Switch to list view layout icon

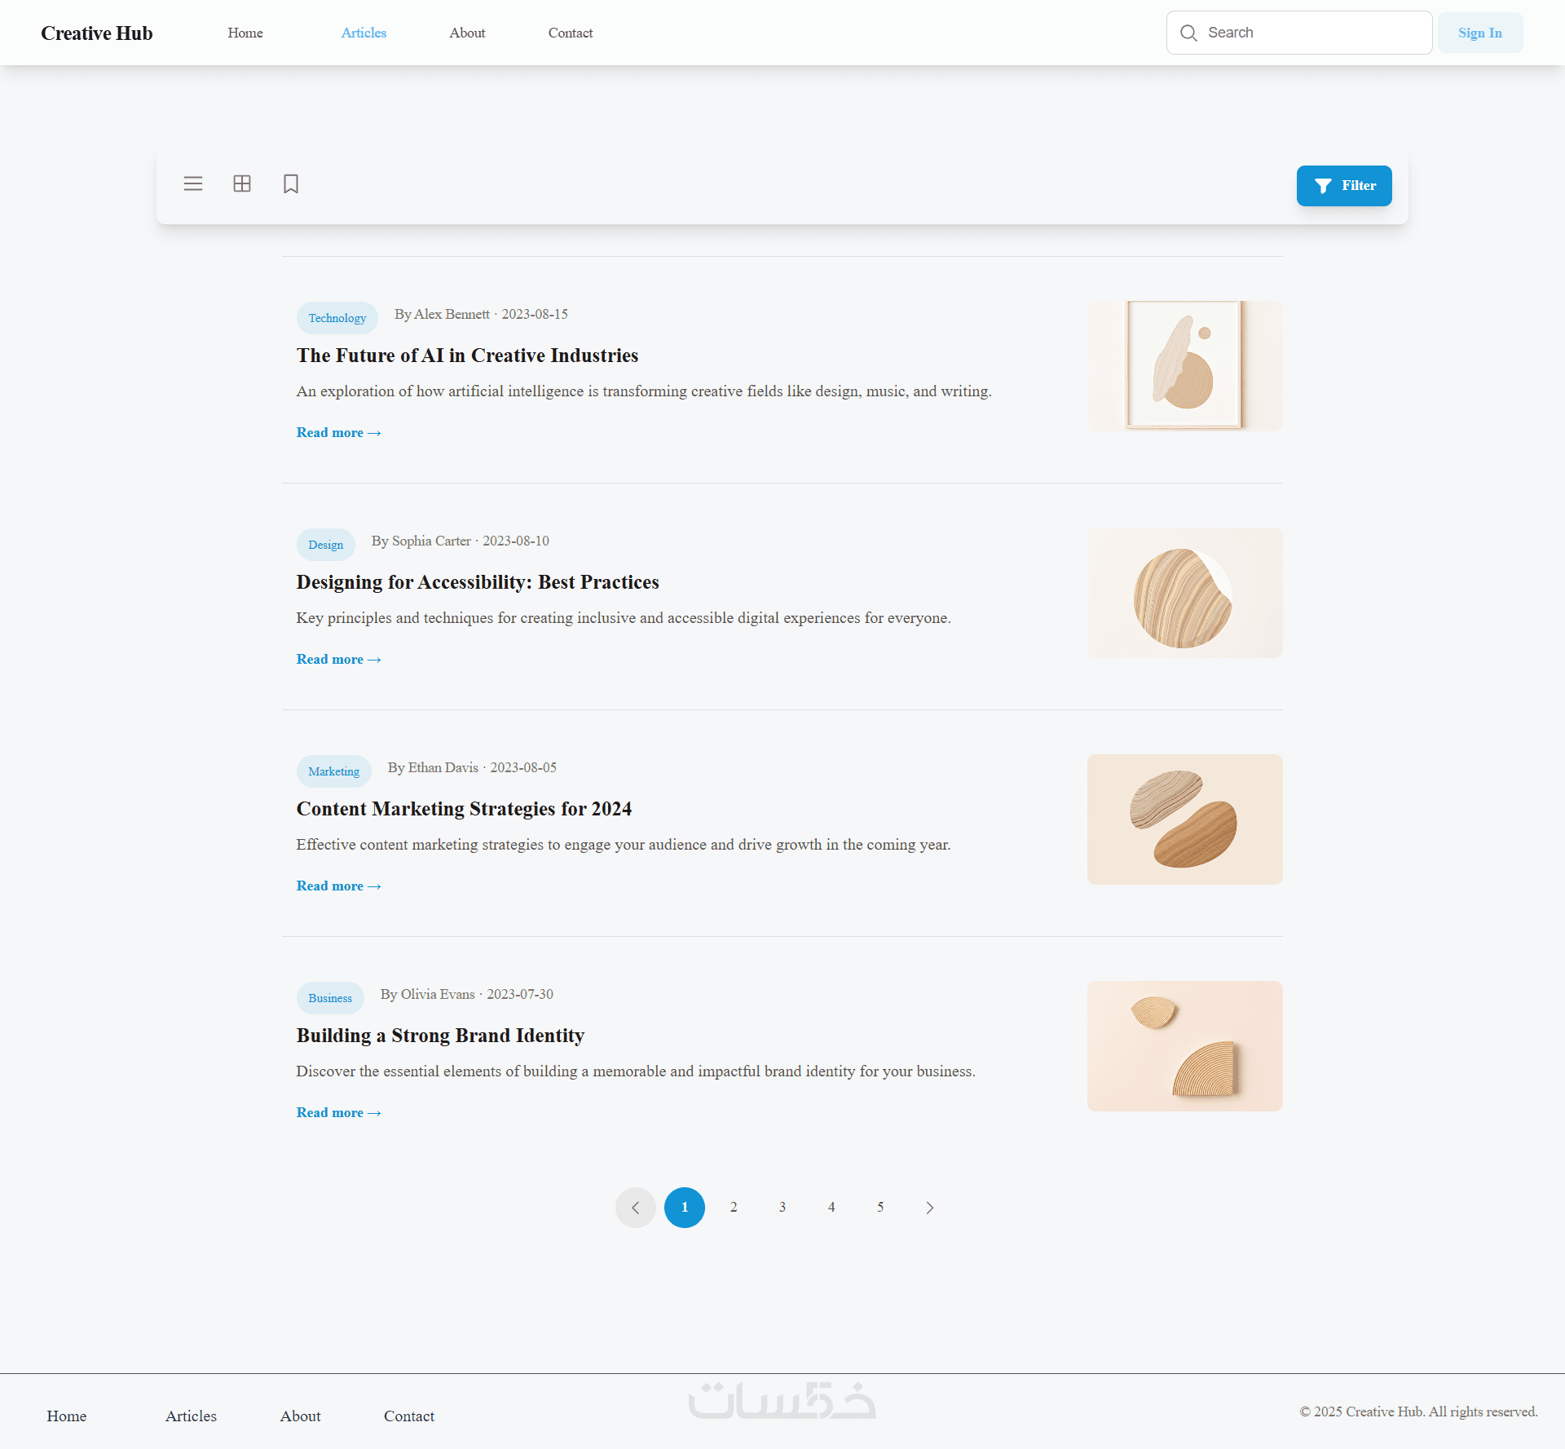coord(193,184)
